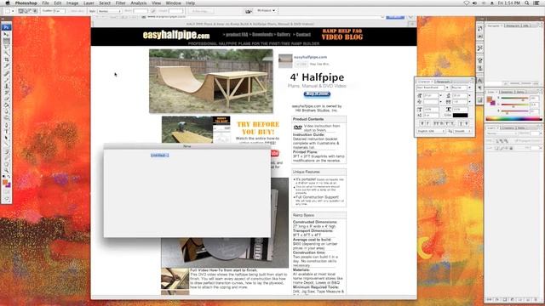Click the Refine Edge button
This screenshot has height=306, width=545.
coord(200,11)
